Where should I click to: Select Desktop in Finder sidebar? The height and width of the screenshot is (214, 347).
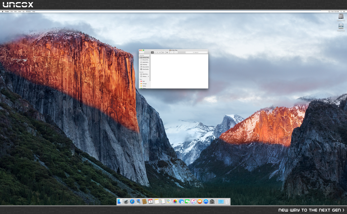click(x=144, y=65)
